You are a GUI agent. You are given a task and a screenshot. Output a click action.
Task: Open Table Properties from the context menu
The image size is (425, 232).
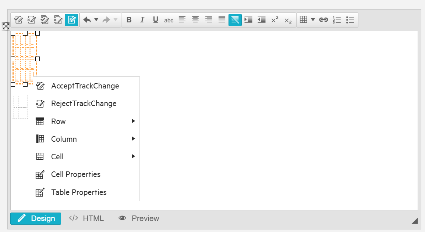79,192
